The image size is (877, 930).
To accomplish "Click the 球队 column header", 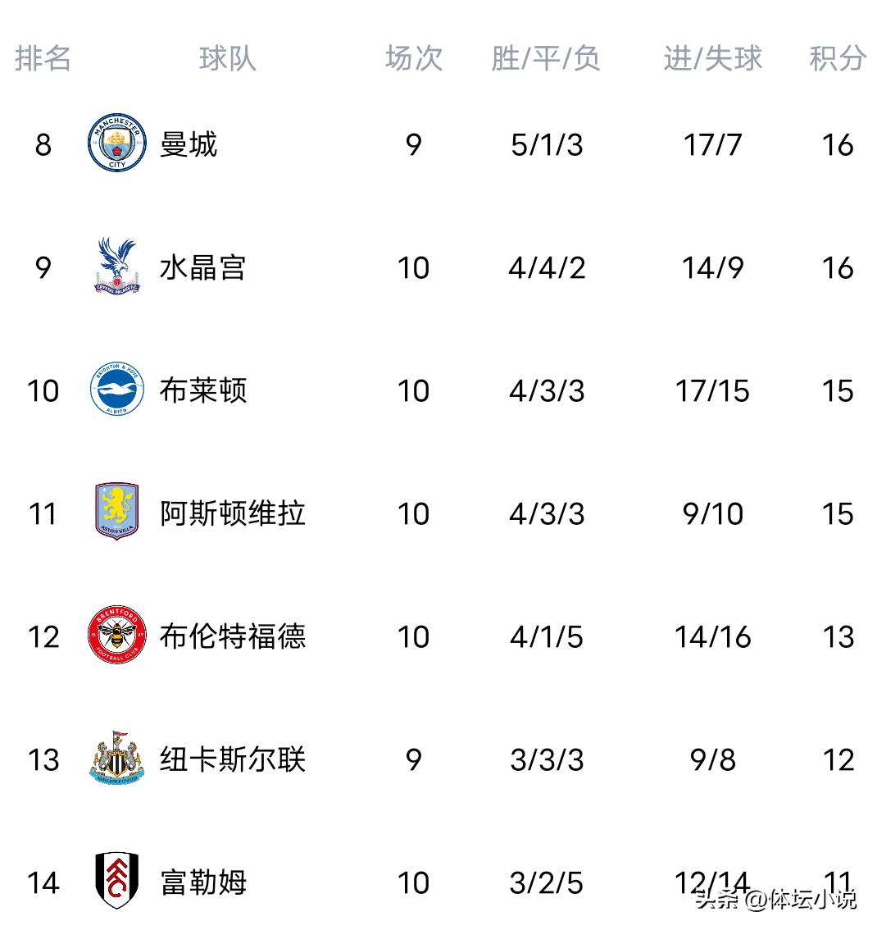I will (x=228, y=58).
